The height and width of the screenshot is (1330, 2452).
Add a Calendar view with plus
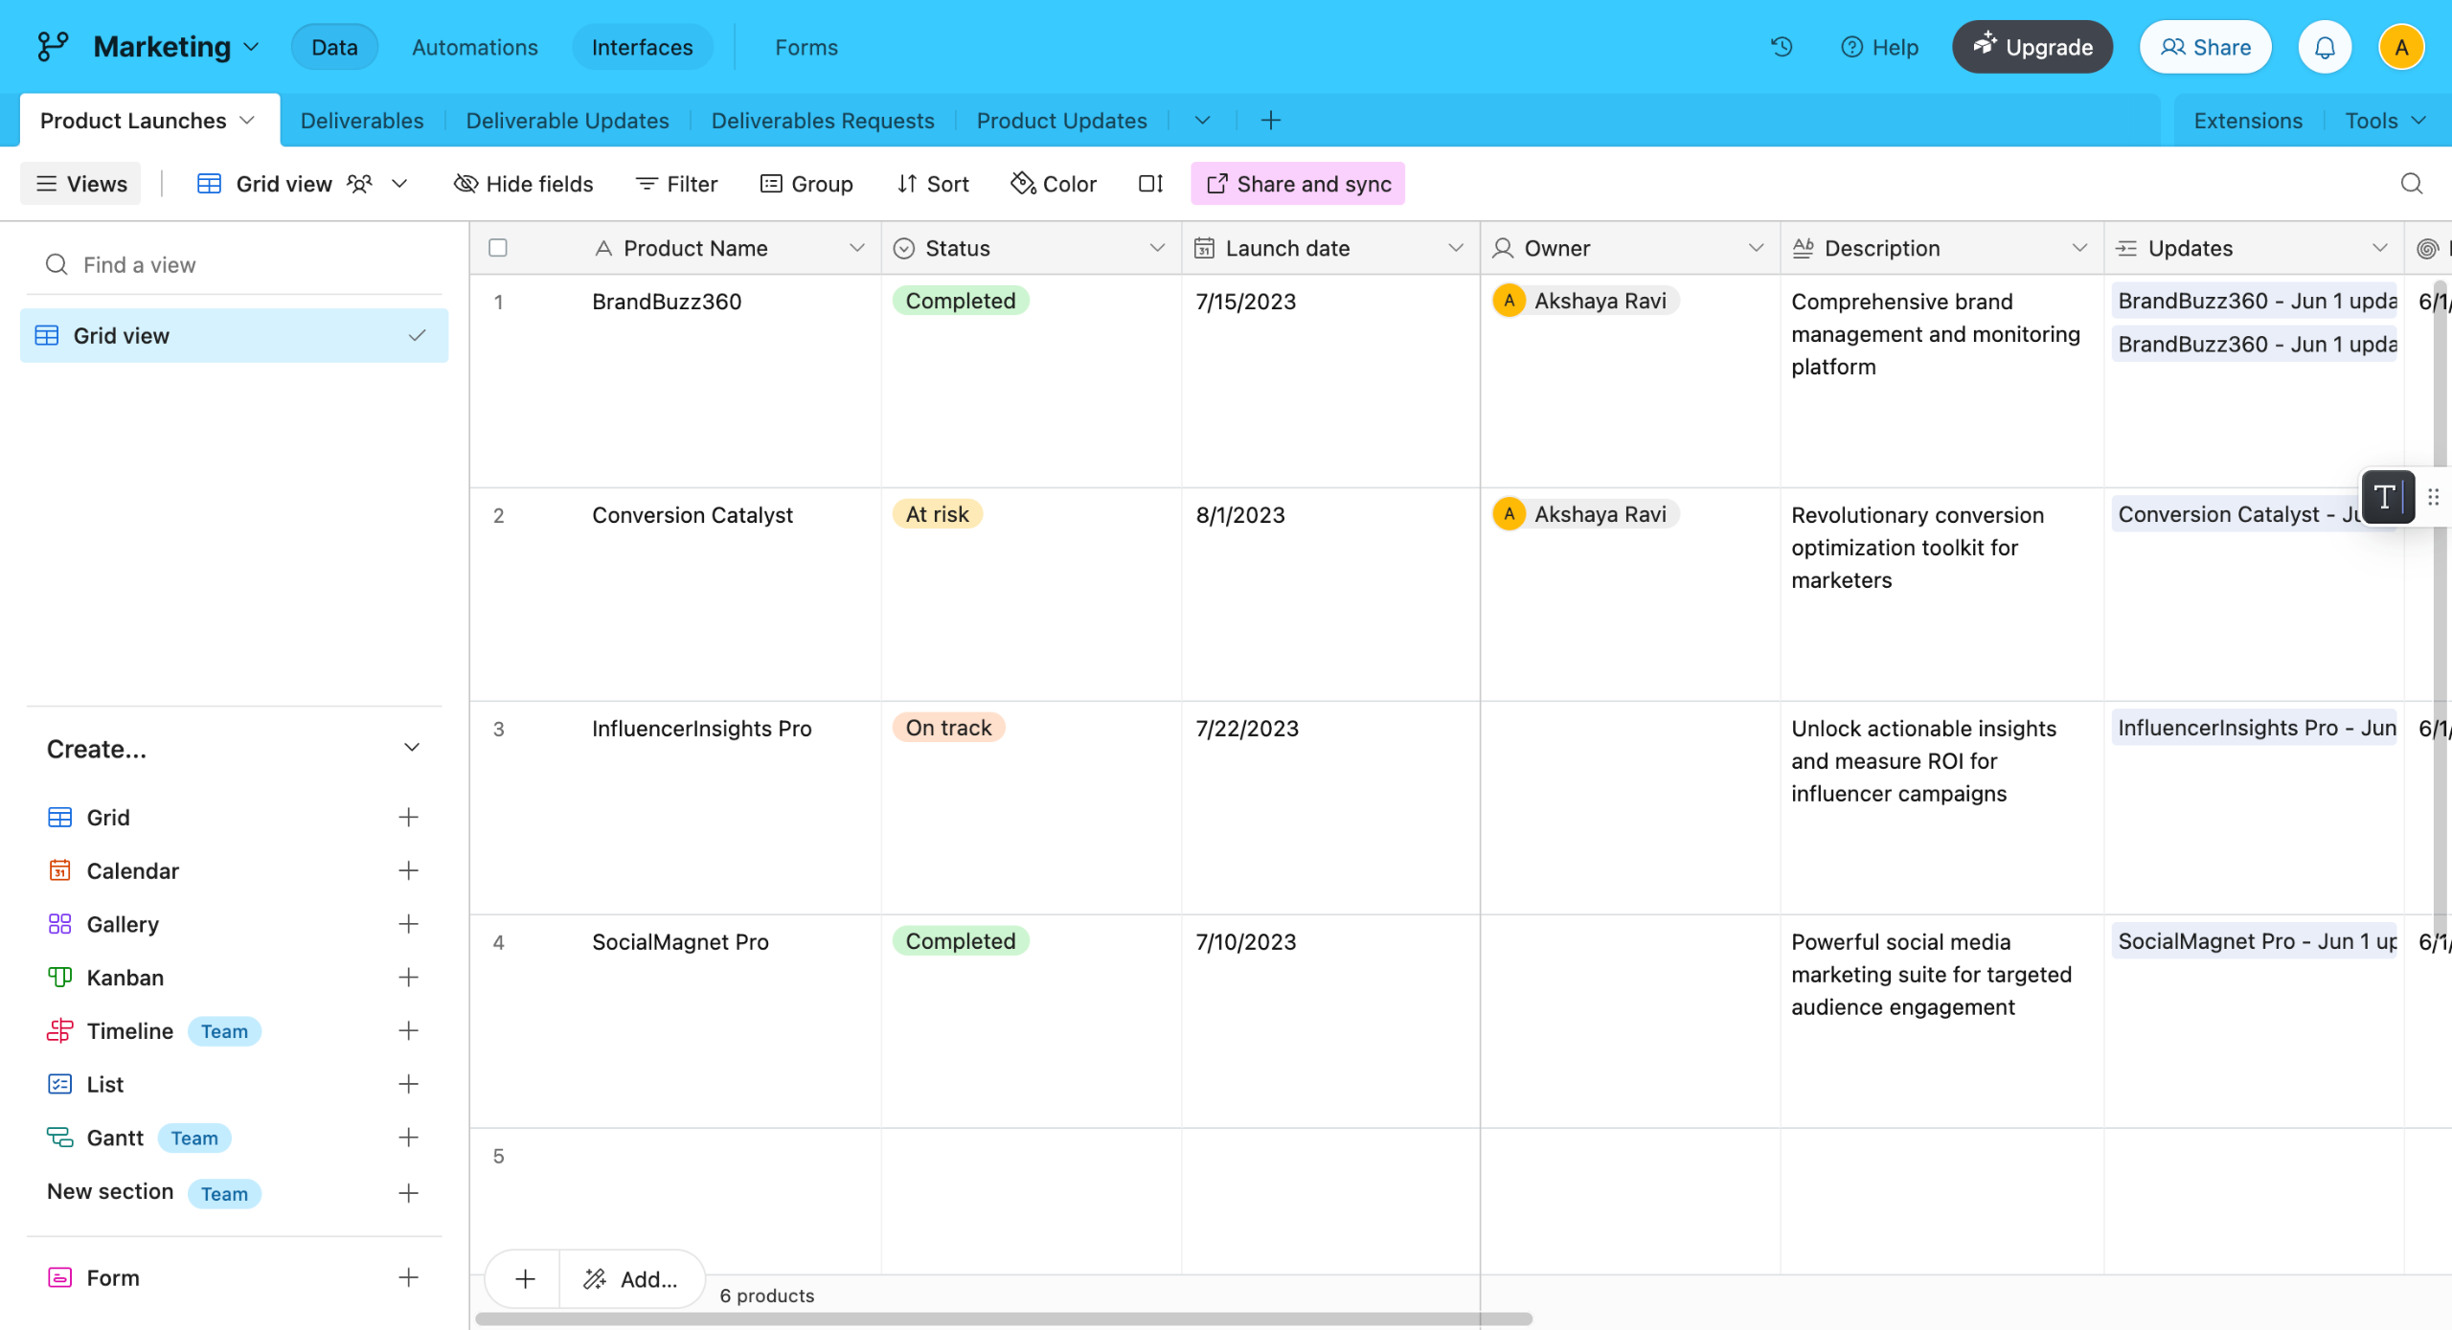408,870
